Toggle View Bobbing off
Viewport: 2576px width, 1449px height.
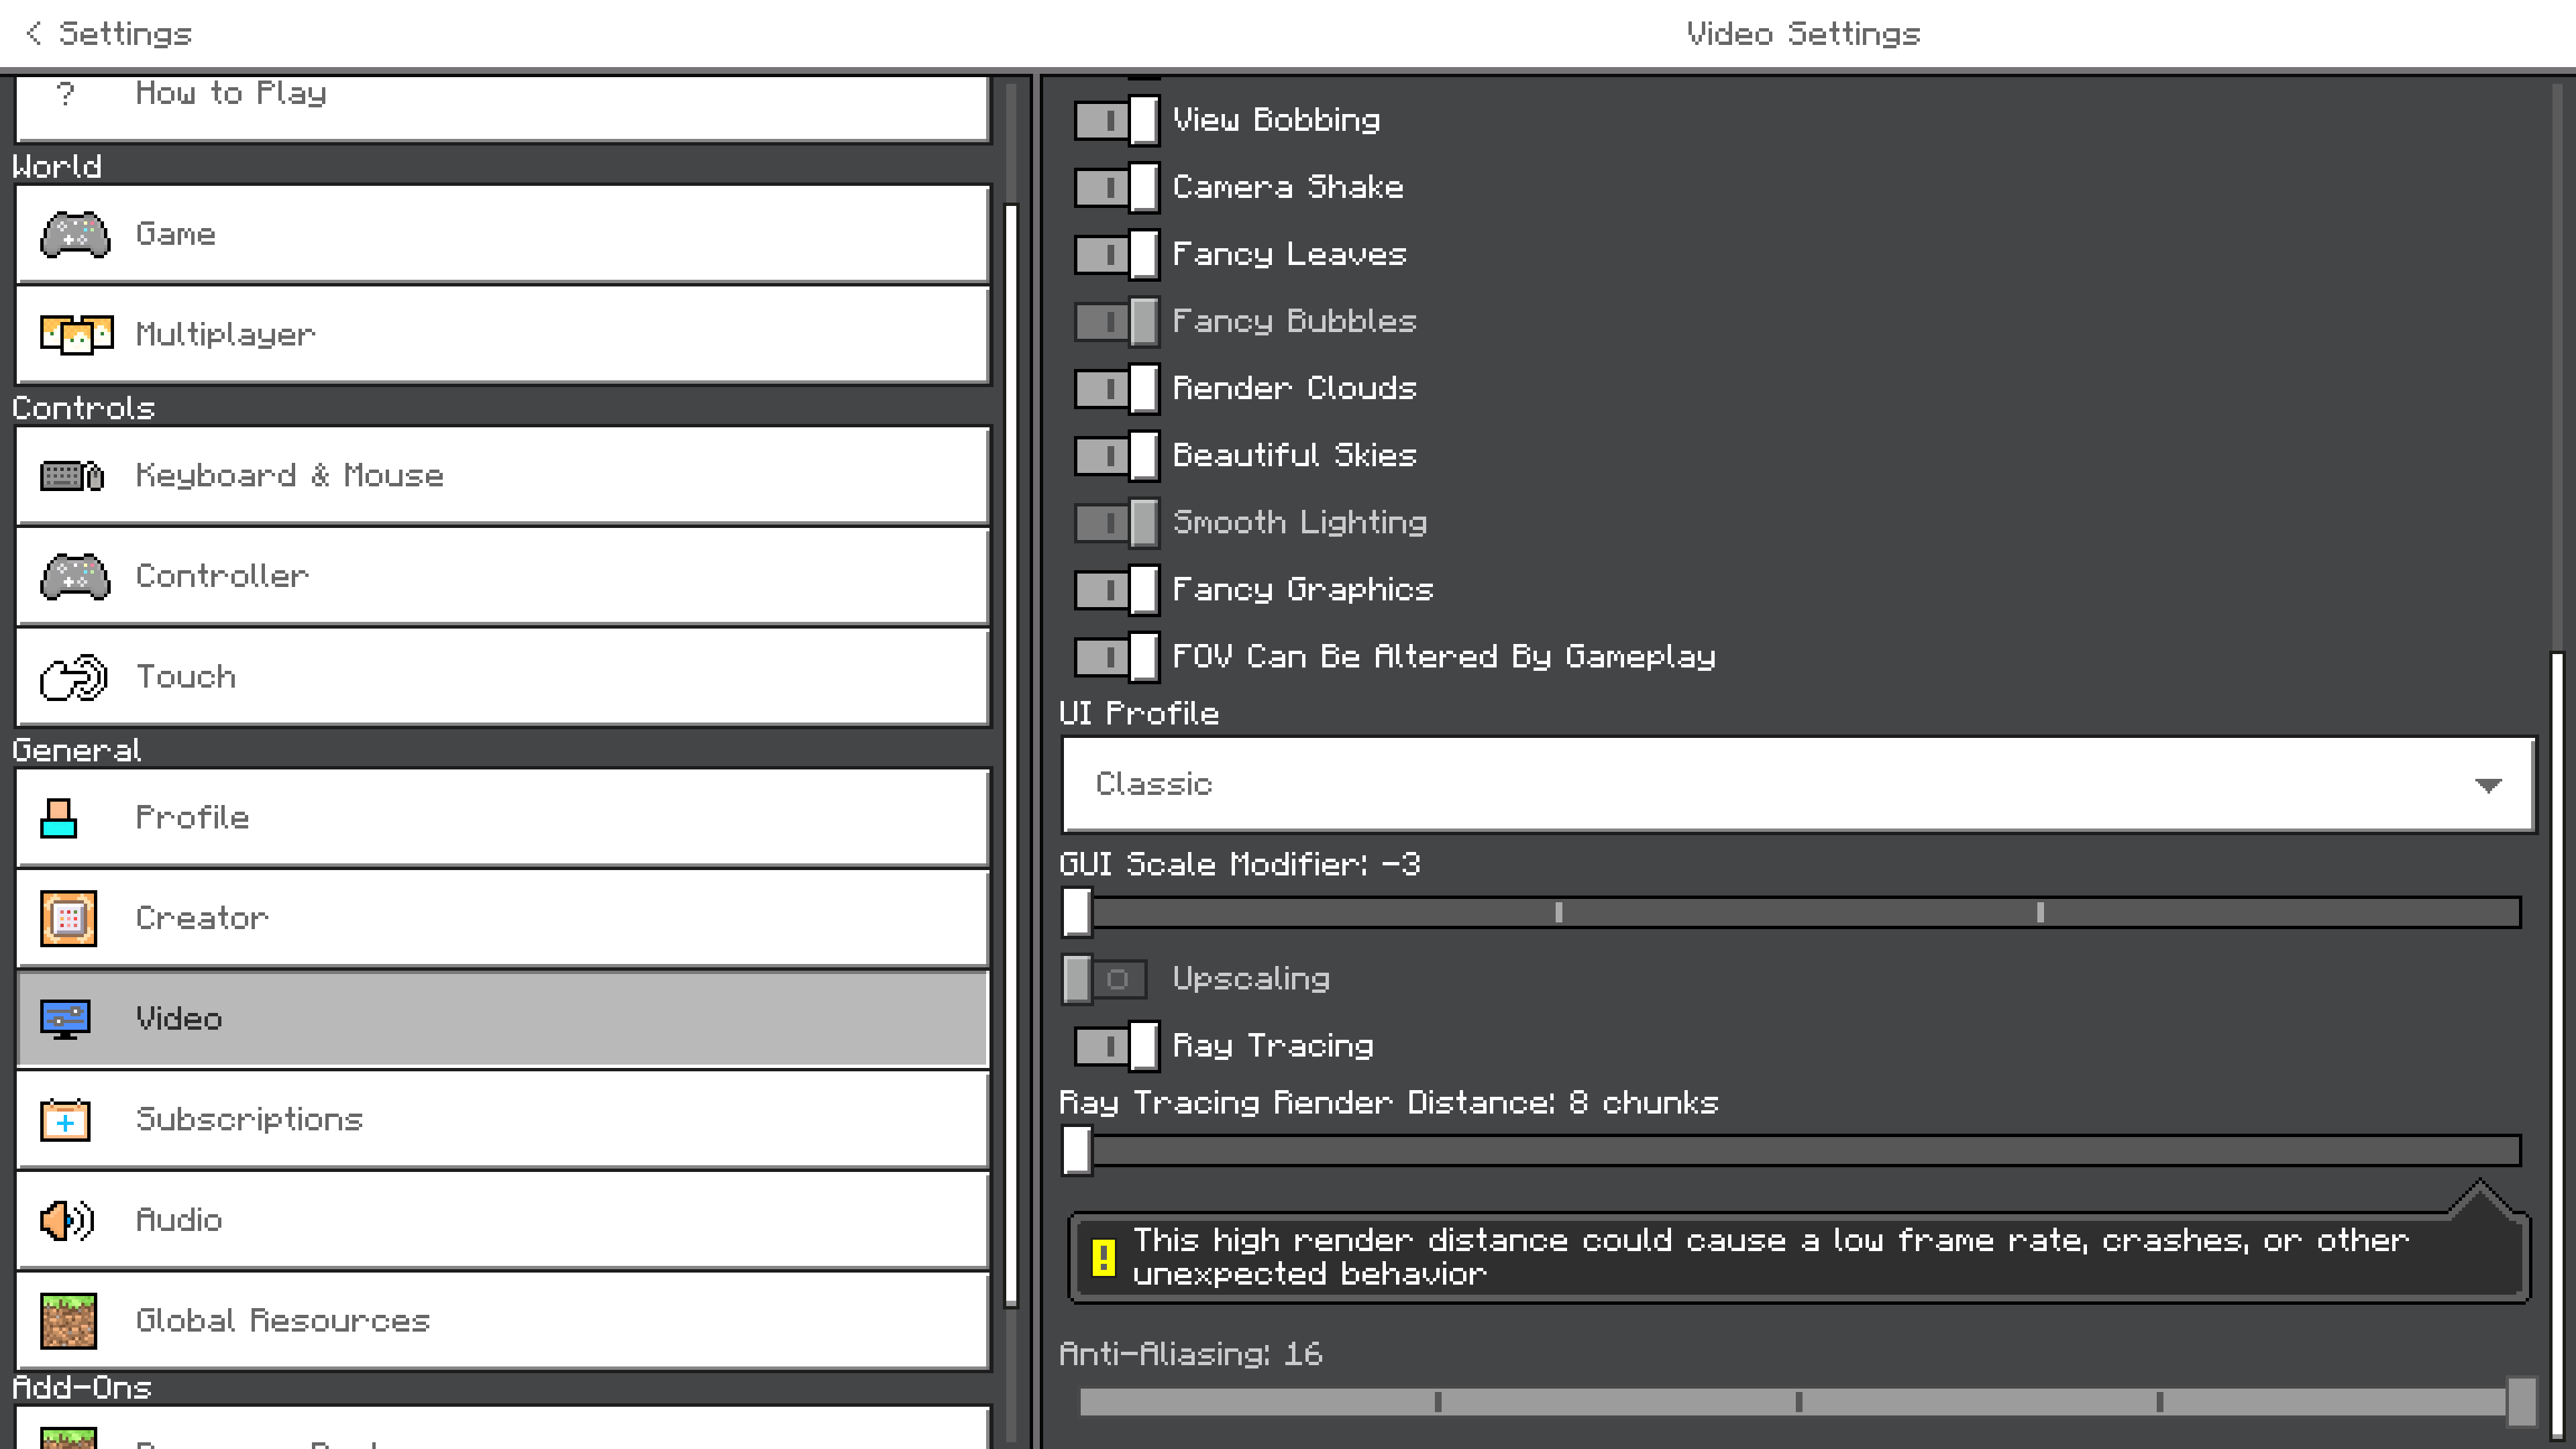(1117, 121)
